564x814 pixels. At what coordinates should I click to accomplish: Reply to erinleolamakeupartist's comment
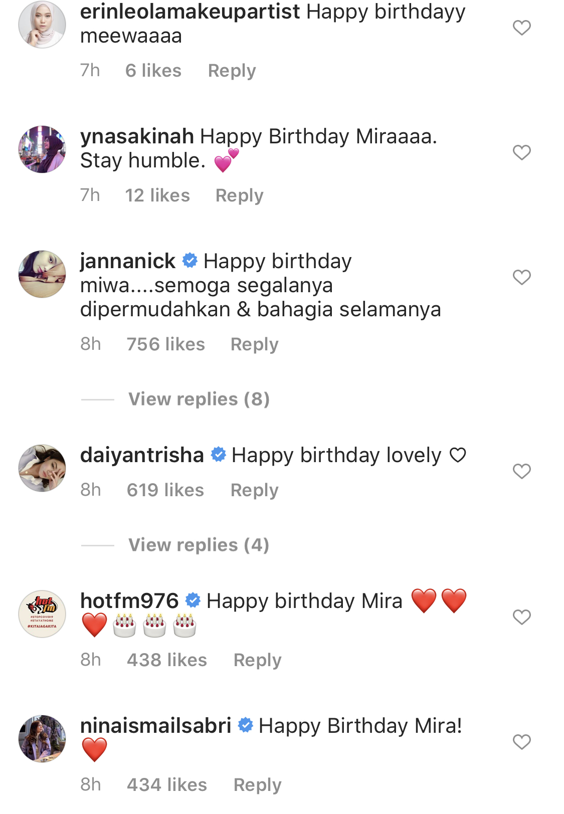tap(232, 71)
